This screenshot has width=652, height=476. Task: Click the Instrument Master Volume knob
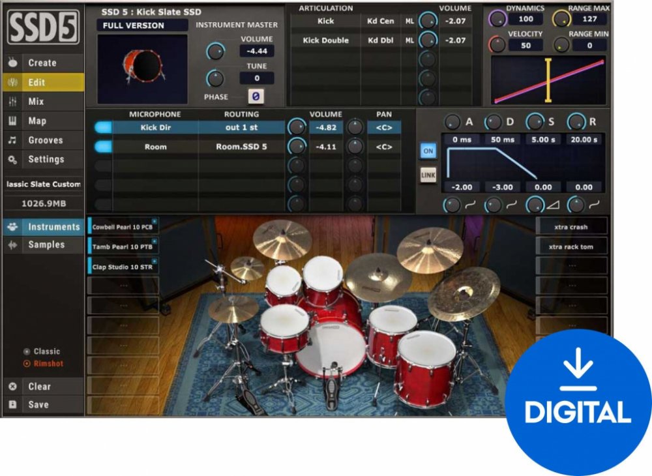click(215, 52)
